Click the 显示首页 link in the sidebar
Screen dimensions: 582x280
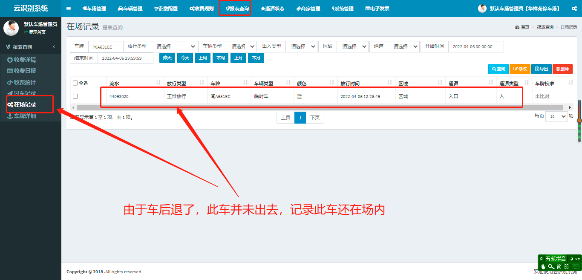[35, 32]
